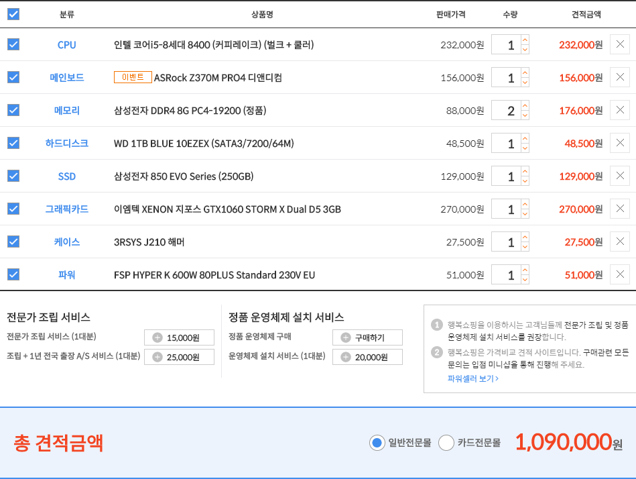Viewport: 636px width, 479px height.
Task: Delete the SSD item with its X icon
Action: tap(620, 176)
